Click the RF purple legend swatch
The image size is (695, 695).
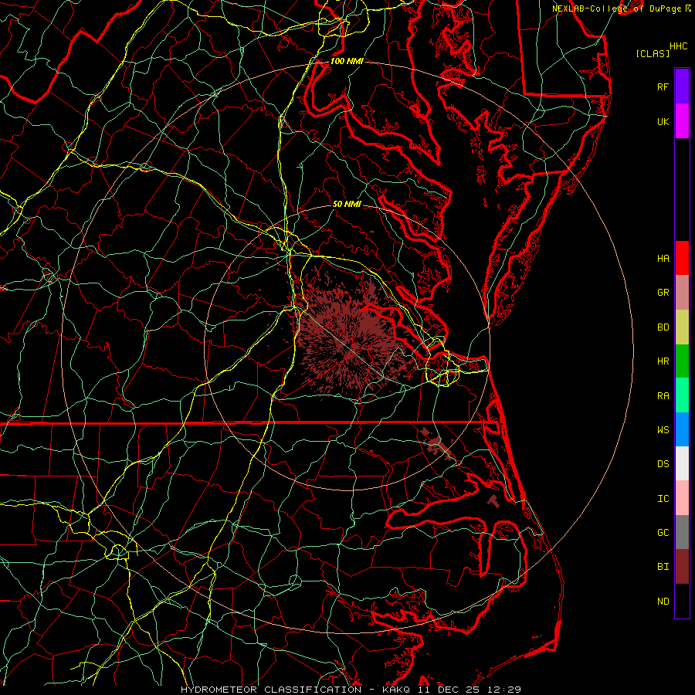tap(682, 86)
